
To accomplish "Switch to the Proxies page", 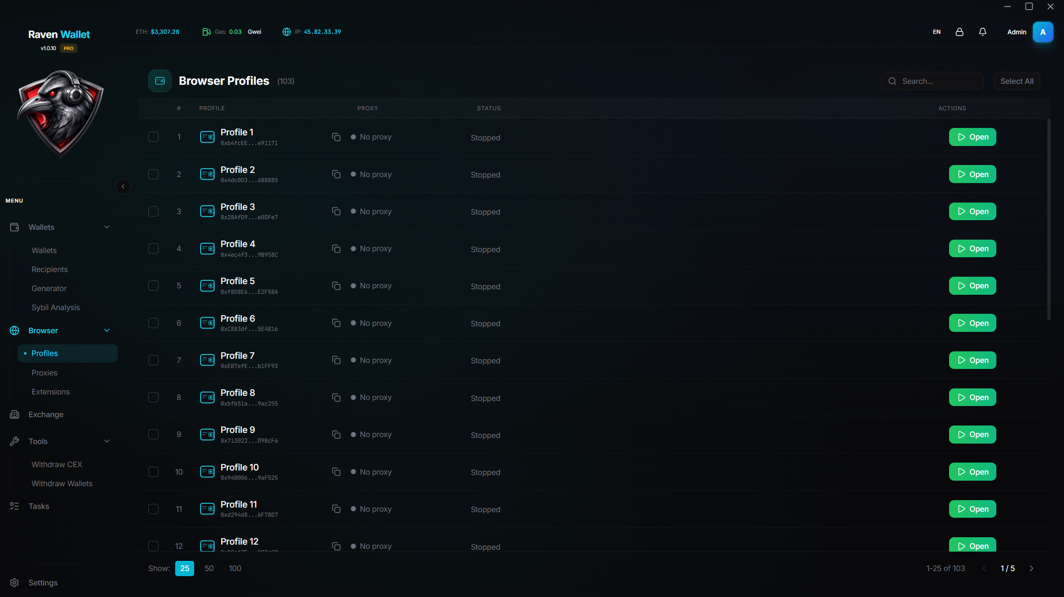I will pos(44,372).
